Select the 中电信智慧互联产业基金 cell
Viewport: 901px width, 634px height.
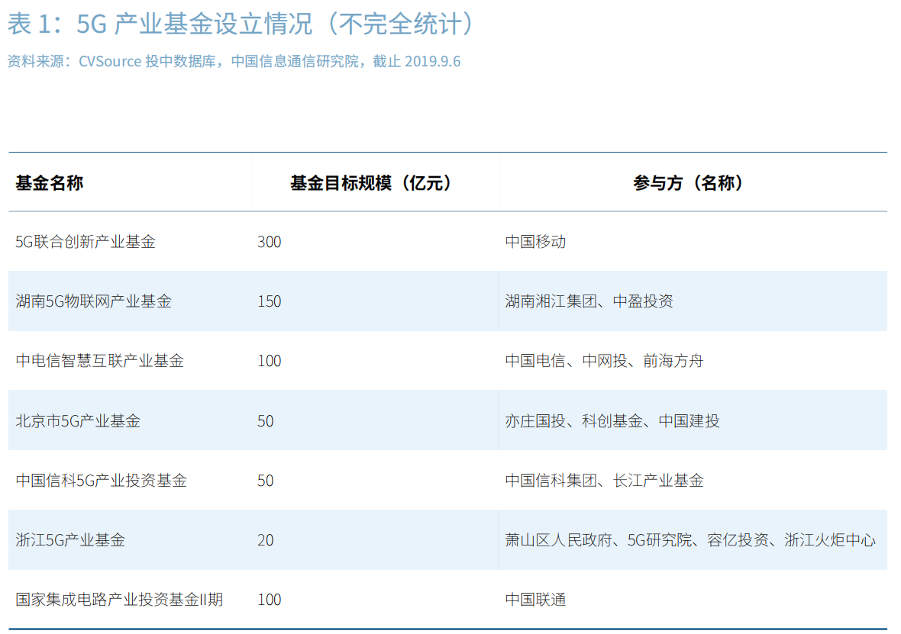click(99, 361)
